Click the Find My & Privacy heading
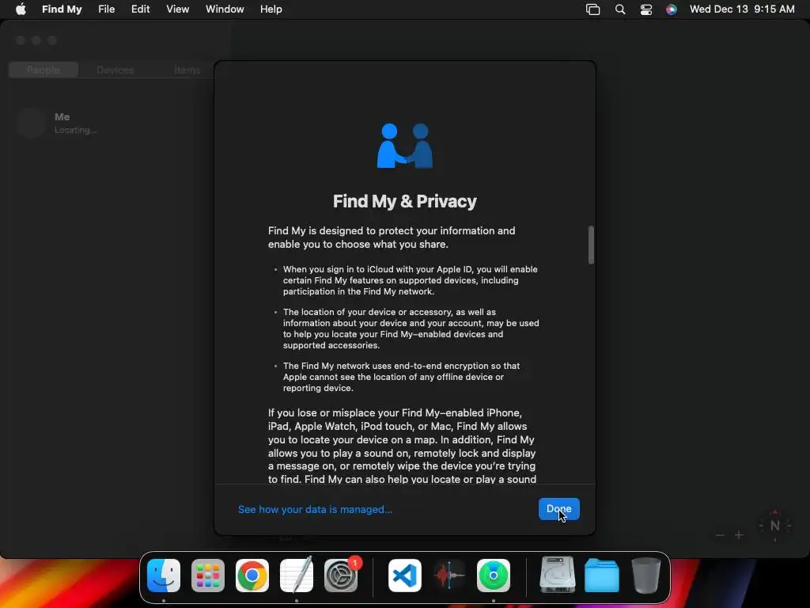The height and width of the screenshot is (608, 810). click(404, 201)
